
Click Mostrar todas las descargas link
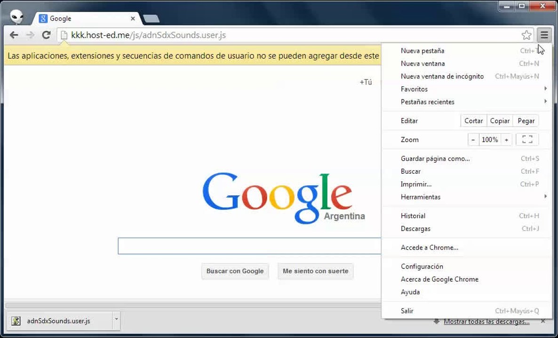(x=486, y=322)
